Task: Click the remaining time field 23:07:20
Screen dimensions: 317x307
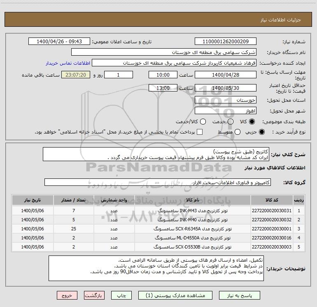Action: click(76, 75)
